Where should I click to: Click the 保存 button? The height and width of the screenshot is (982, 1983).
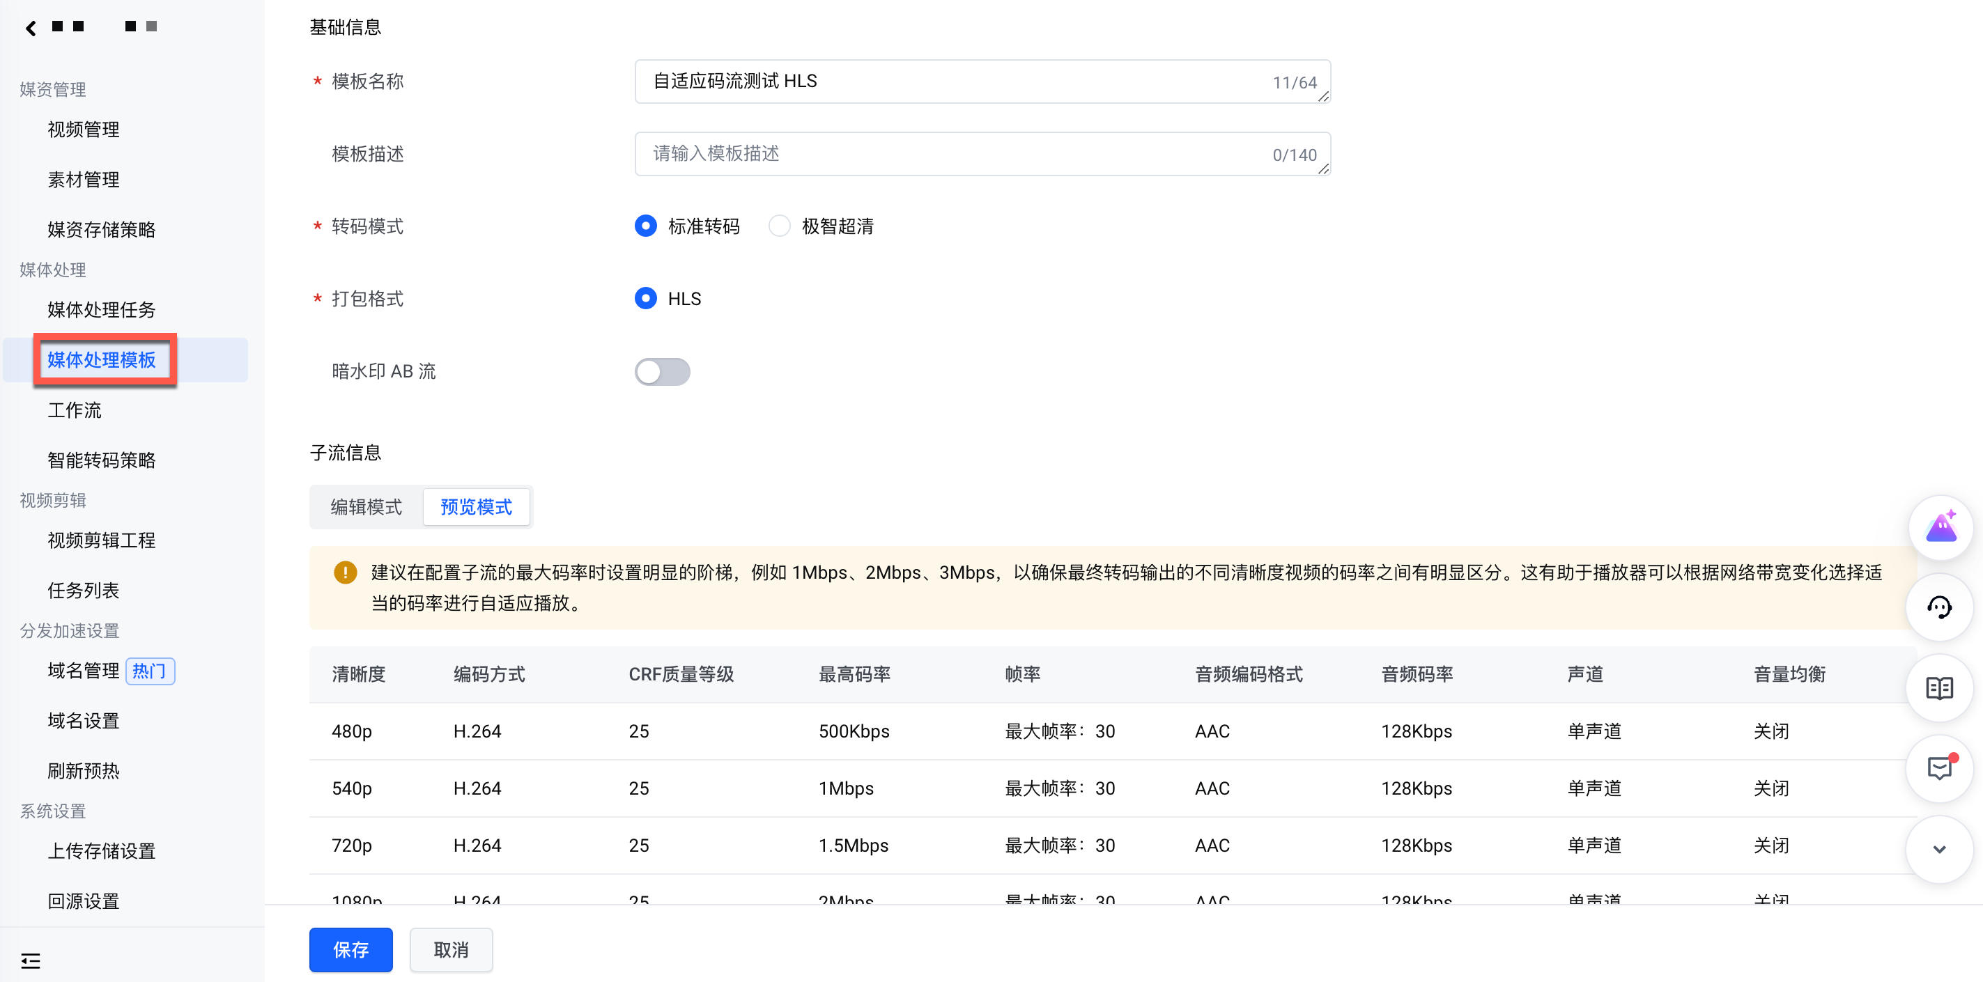(x=351, y=950)
